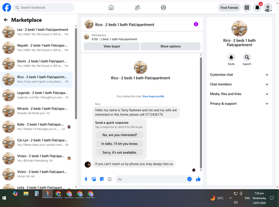Click the listing thumbnail in right panel
The height and width of the screenshot is (207, 279).
pyautogui.click(x=239, y=29)
